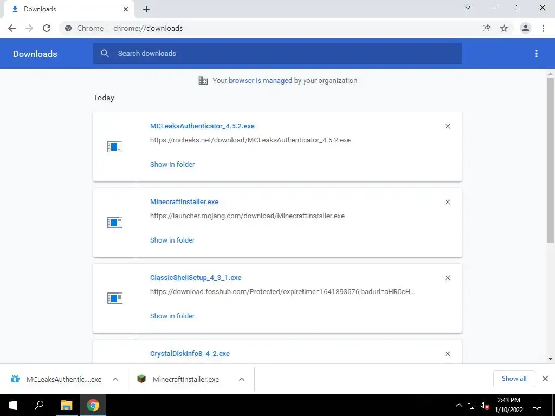This screenshot has width=555, height=416.
Task: Click the launcher.mojang.com download URL
Action: click(247, 216)
